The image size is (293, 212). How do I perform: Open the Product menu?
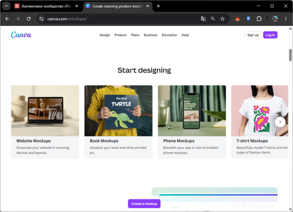pos(120,35)
